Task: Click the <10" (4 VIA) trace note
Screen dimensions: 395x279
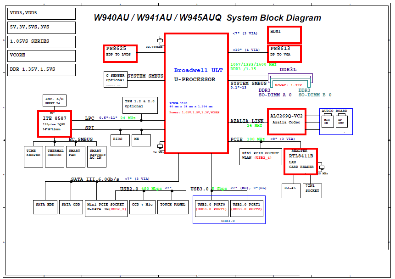Action: [x=246, y=50]
